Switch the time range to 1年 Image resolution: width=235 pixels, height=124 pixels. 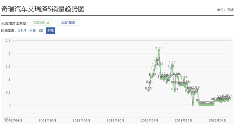coord(41,31)
